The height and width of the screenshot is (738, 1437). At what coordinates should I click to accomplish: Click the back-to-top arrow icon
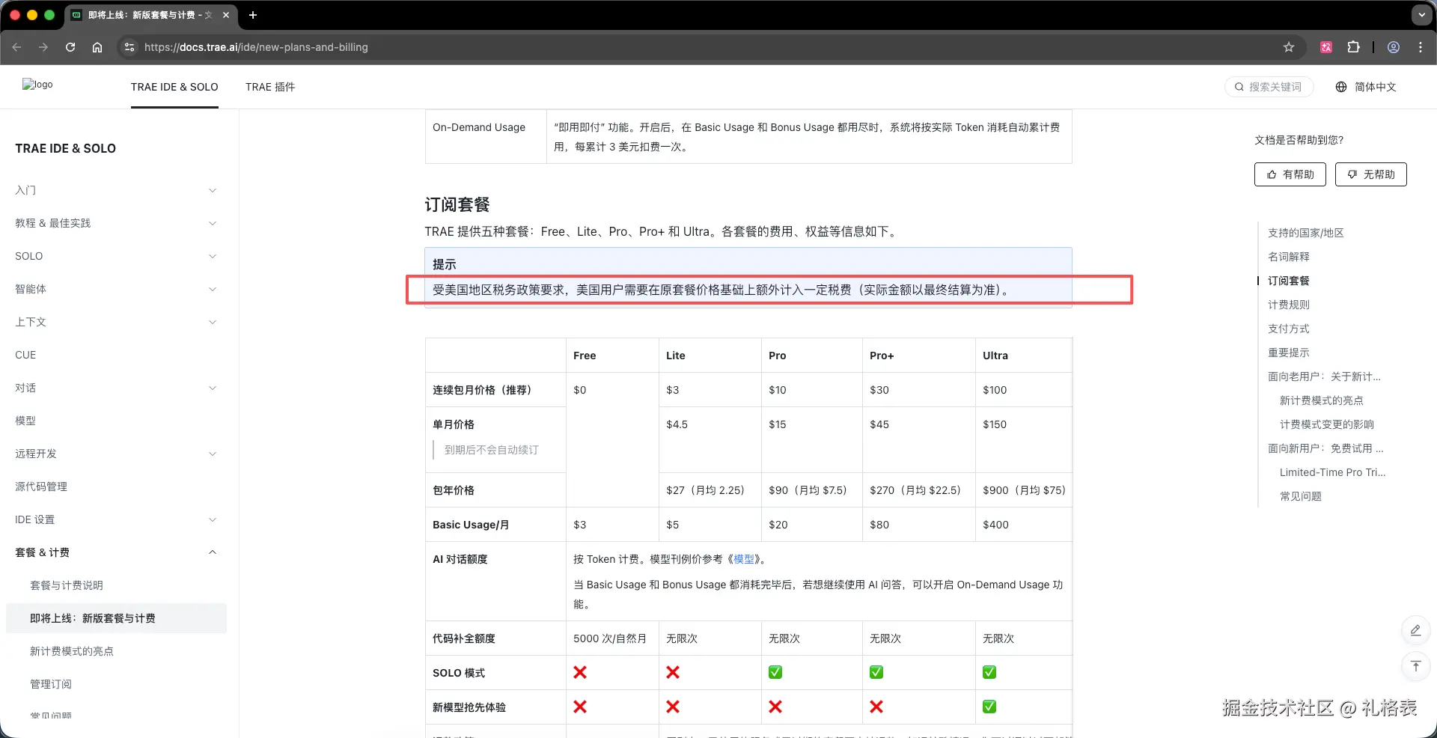[x=1415, y=666]
